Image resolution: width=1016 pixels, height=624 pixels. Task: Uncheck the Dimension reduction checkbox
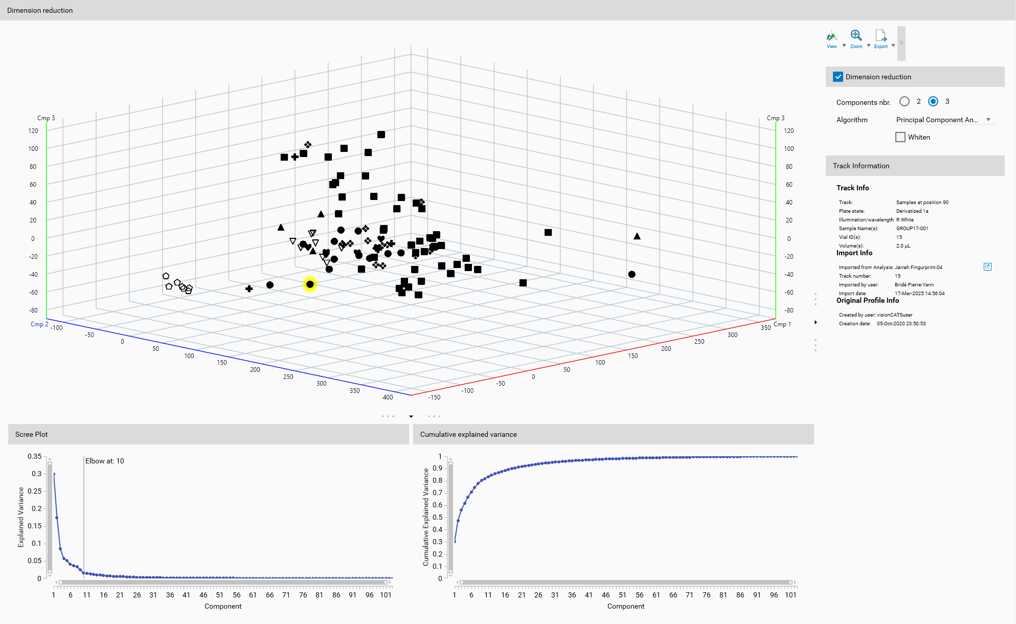coord(838,77)
